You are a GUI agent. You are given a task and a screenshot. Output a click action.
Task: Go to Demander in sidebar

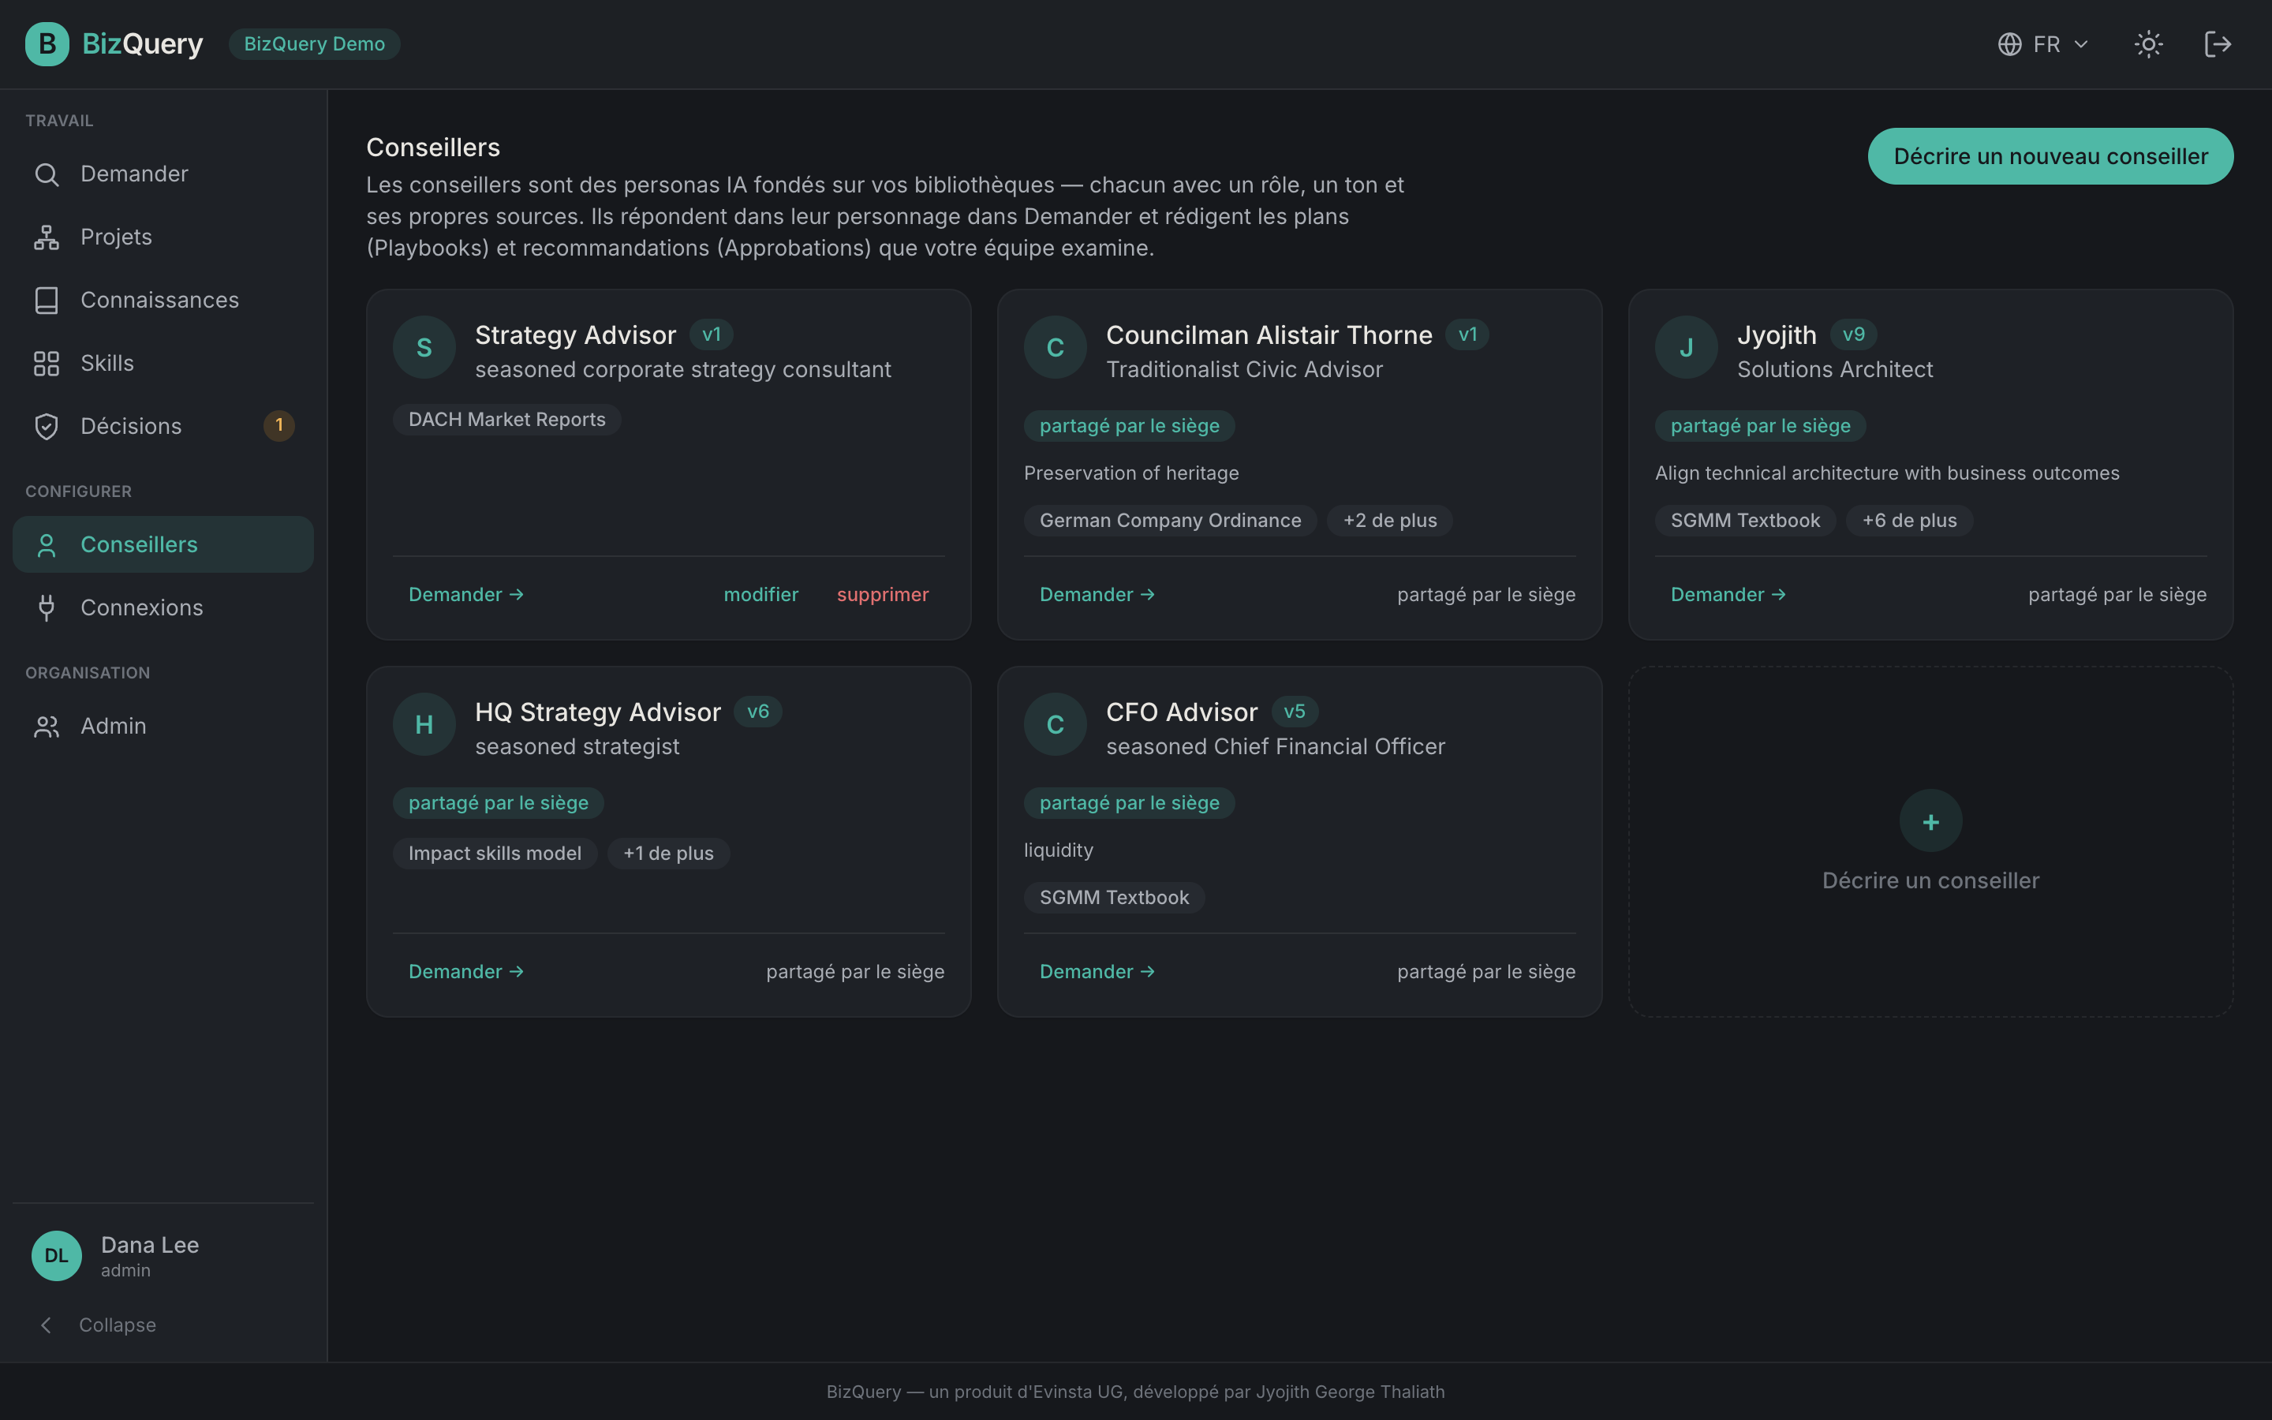(x=163, y=174)
